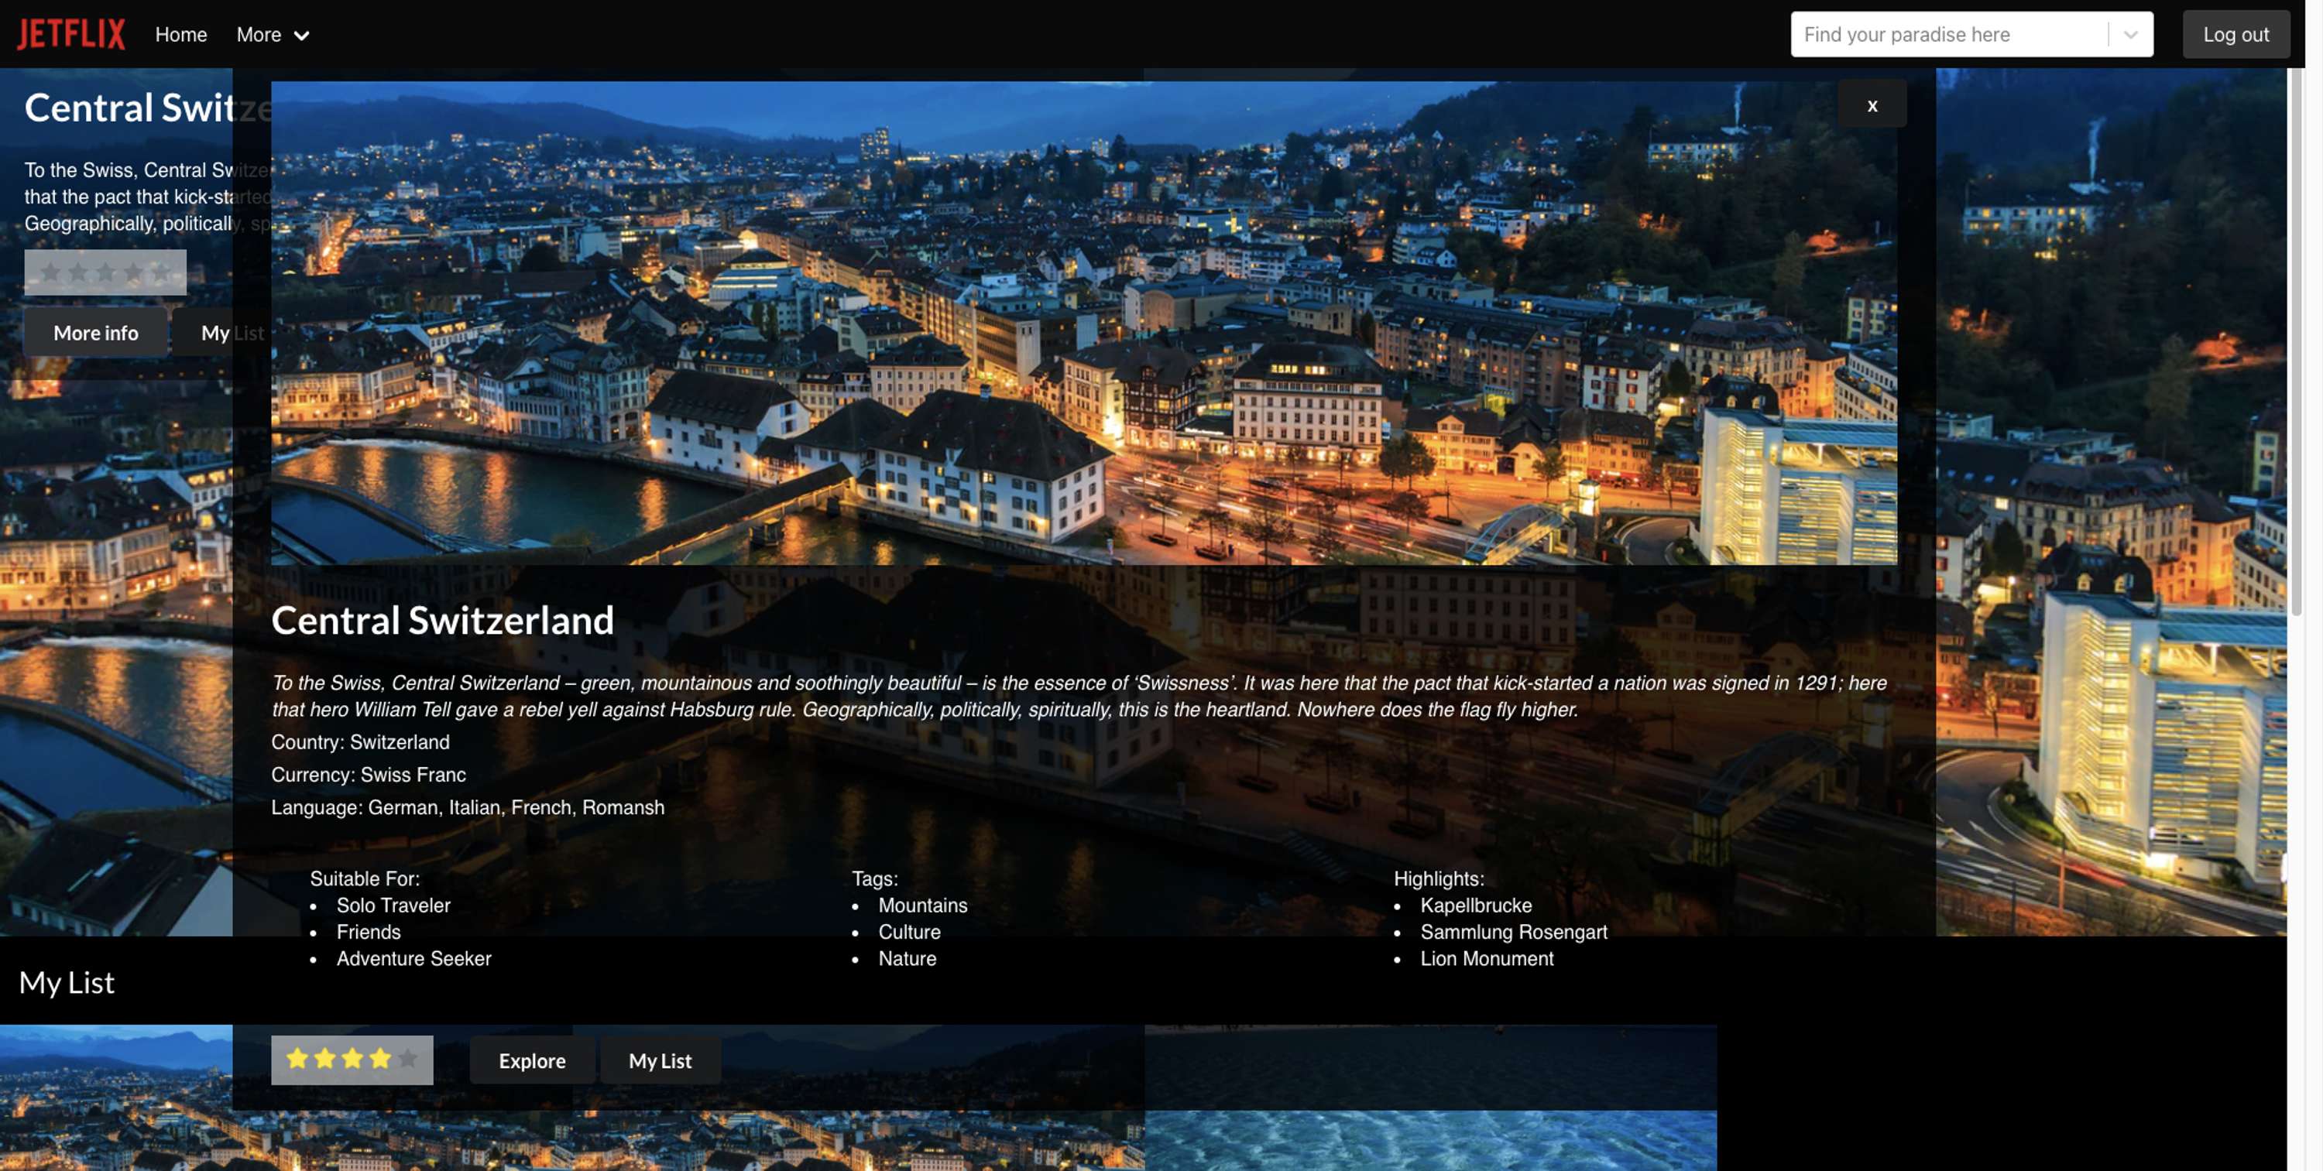Click the Explore button
This screenshot has width=2323, height=1171.
point(532,1060)
